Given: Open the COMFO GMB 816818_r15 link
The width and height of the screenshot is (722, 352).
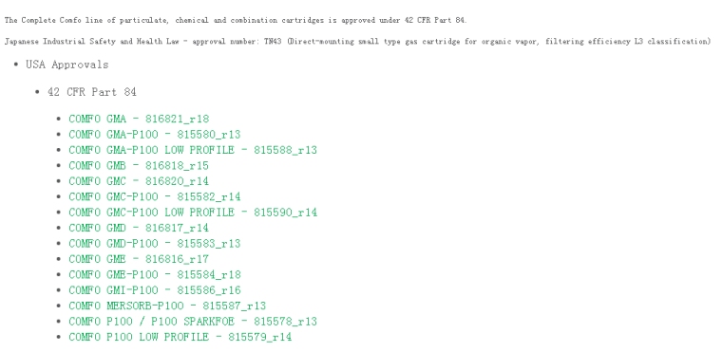Looking at the screenshot, I should pos(139,166).
